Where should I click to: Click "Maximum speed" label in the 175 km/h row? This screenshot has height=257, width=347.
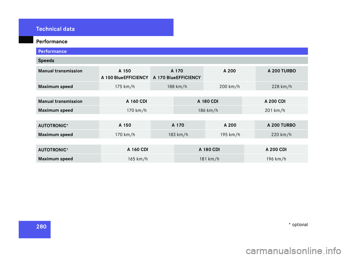pos(55,87)
